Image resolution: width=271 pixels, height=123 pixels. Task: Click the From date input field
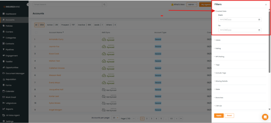240,20
